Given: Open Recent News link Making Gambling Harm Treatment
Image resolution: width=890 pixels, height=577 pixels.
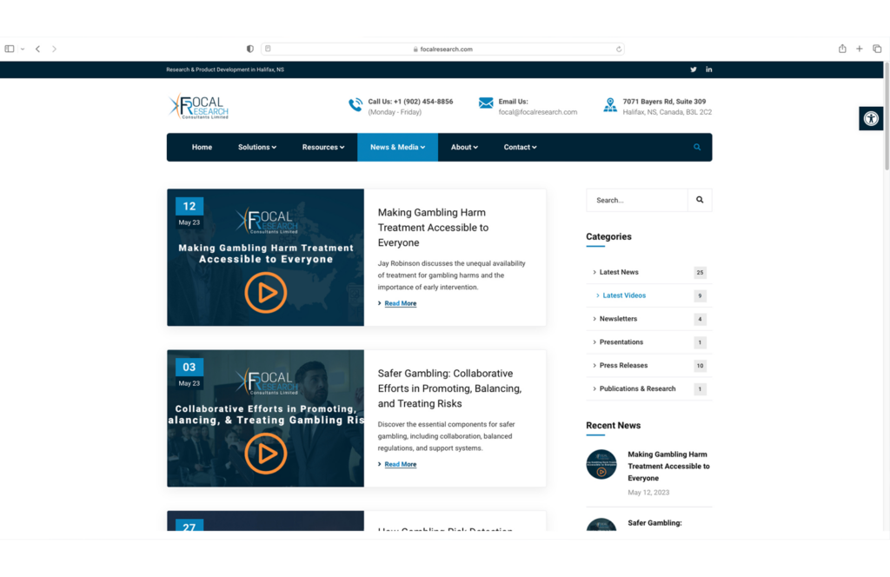Looking at the screenshot, I should click(x=668, y=467).
